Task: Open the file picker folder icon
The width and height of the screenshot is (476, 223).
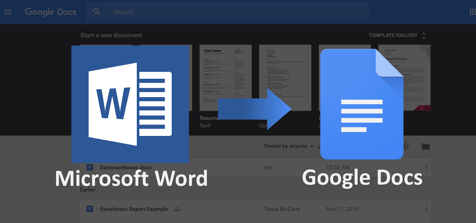Action: (x=426, y=147)
